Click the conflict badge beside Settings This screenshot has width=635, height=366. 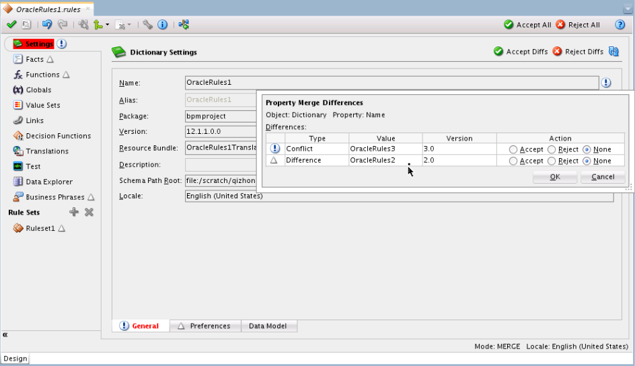62,44
